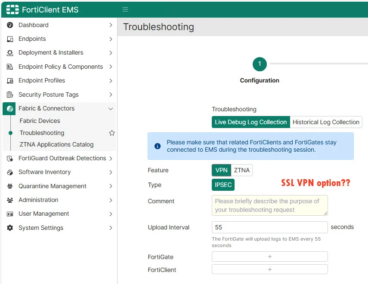Open Troubleshooting submenu item
This screenshot has width=368, height=284.
(x=42, y=133)
